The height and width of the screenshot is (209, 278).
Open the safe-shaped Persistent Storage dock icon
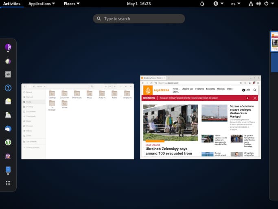pos(8,74)
